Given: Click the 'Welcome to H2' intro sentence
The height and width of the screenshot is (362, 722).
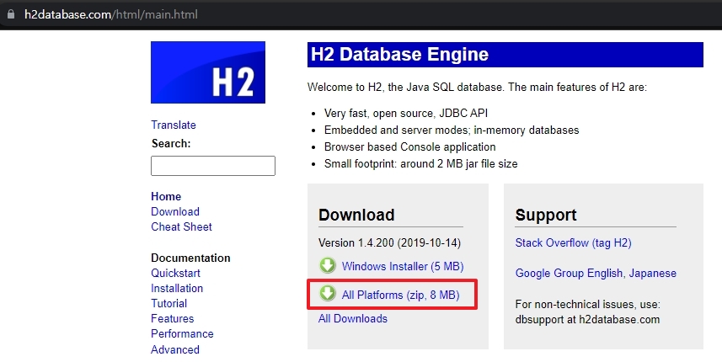Looking at the screenshot, I should point(477,88).
